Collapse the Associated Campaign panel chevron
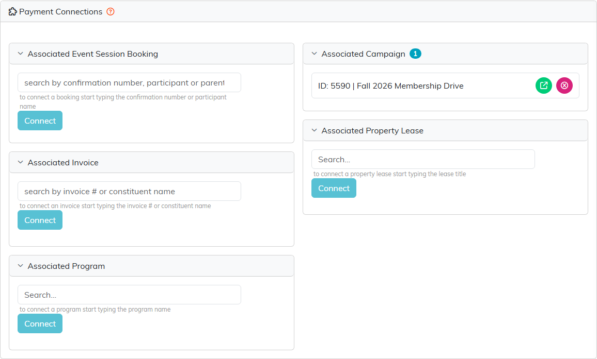 pyautogui.click(x=314, y=54)
